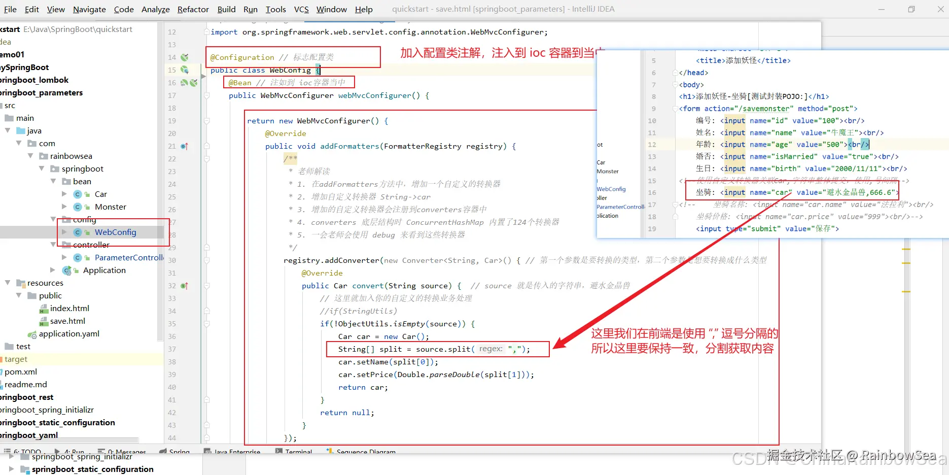This screenshot has width=949, height=475.
Task: Click the project tree horizontal scrollbar
Action: [69, 440]
